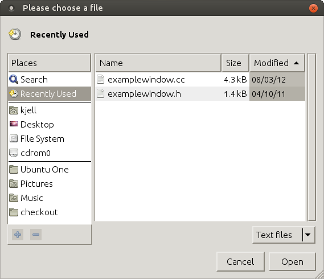324x279 pixels.
Task: Click the Search magnifier icon in Places
Action: 14,79
